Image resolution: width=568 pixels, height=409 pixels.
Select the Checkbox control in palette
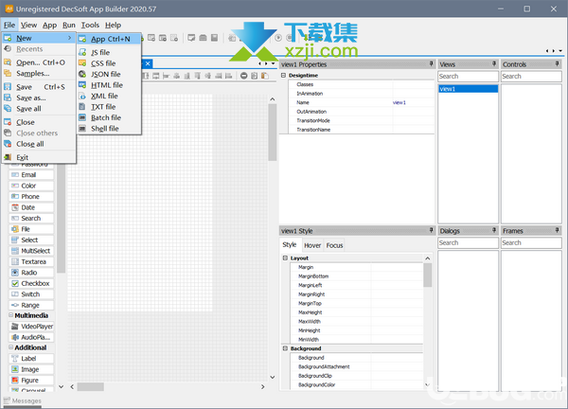31,283
